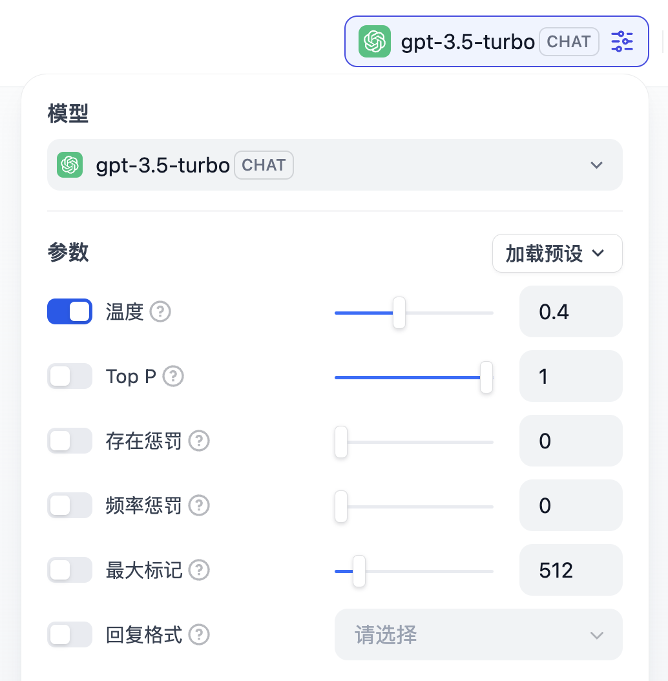Switch on the 最大标记 toggle
The height and width of the screenshot is (681, 668).
70,570
